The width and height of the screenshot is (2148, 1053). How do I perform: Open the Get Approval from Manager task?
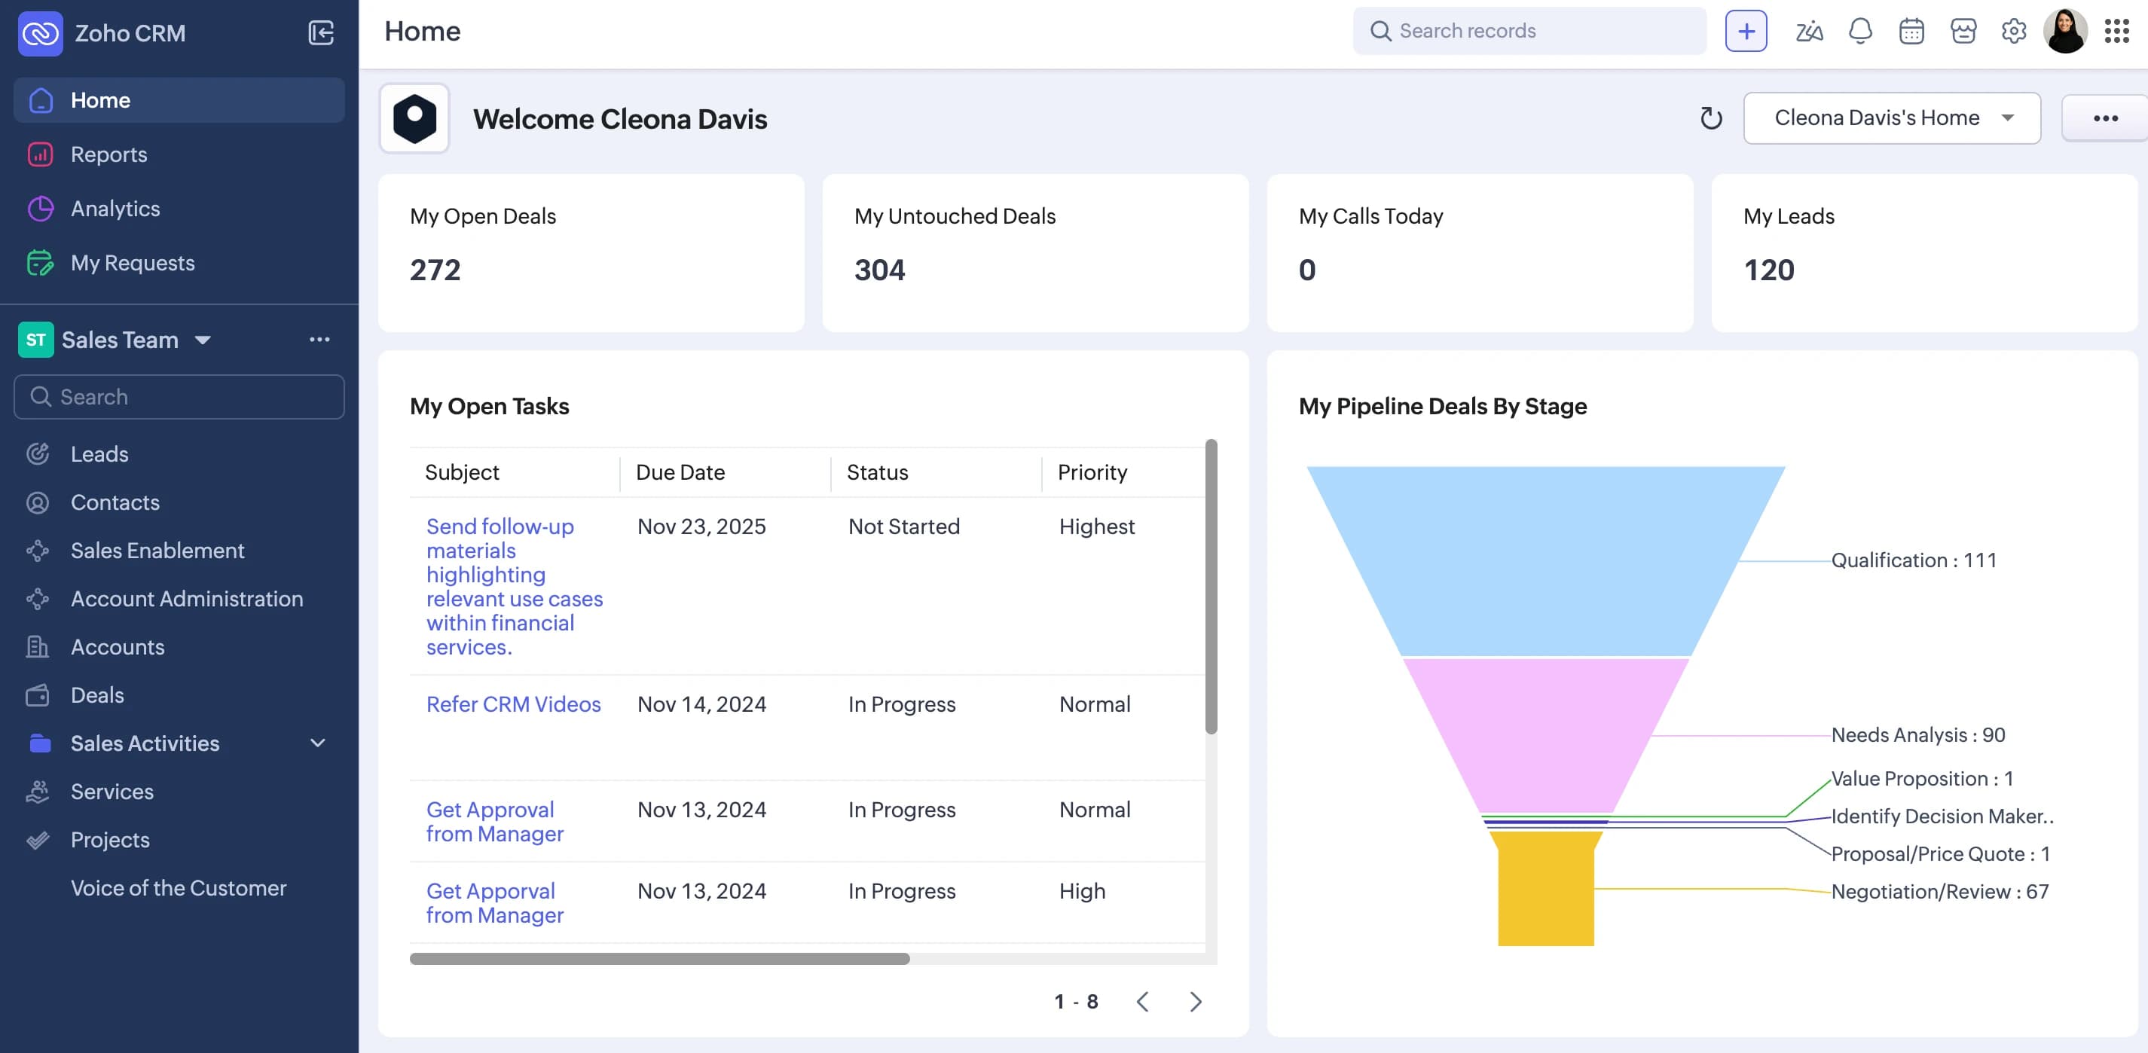494,822
